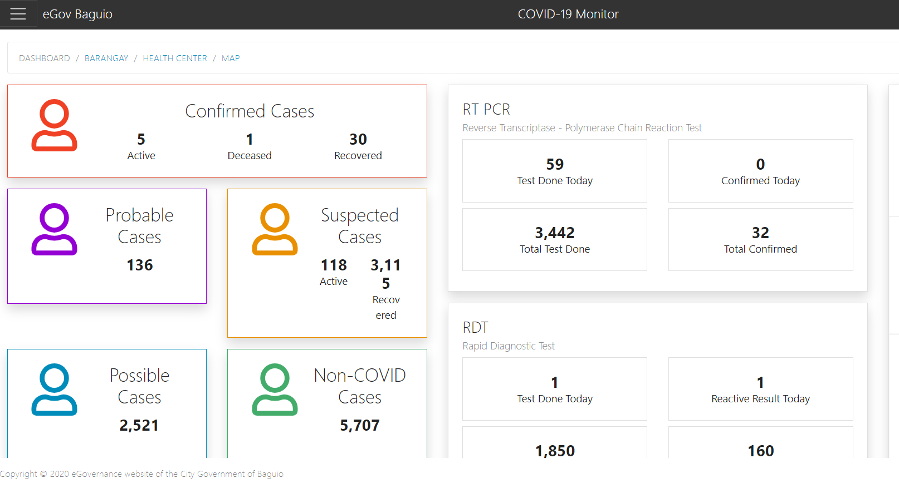Open the Barangay breadcrumb link
This screenshot has height=488, width=899.
[106, 58]
